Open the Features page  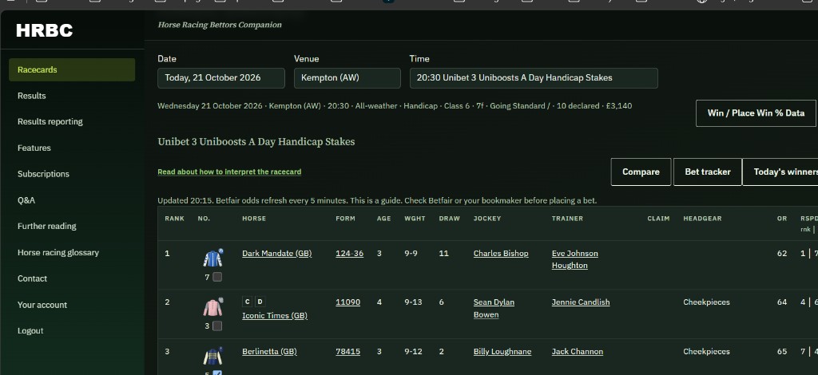[x=34, y=148]
